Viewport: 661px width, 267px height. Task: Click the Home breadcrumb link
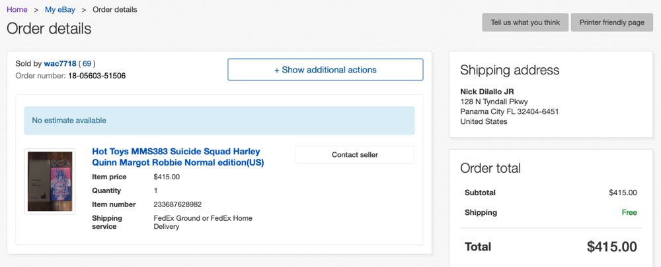tap(17, 10)
